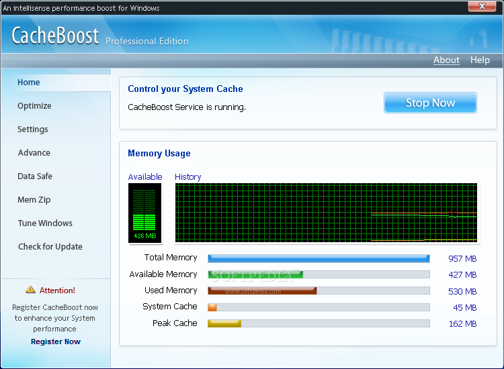Screen dimensions: 504x369
Task: Click the Attention warning triangle icon
Action: (x=30, y=289)
